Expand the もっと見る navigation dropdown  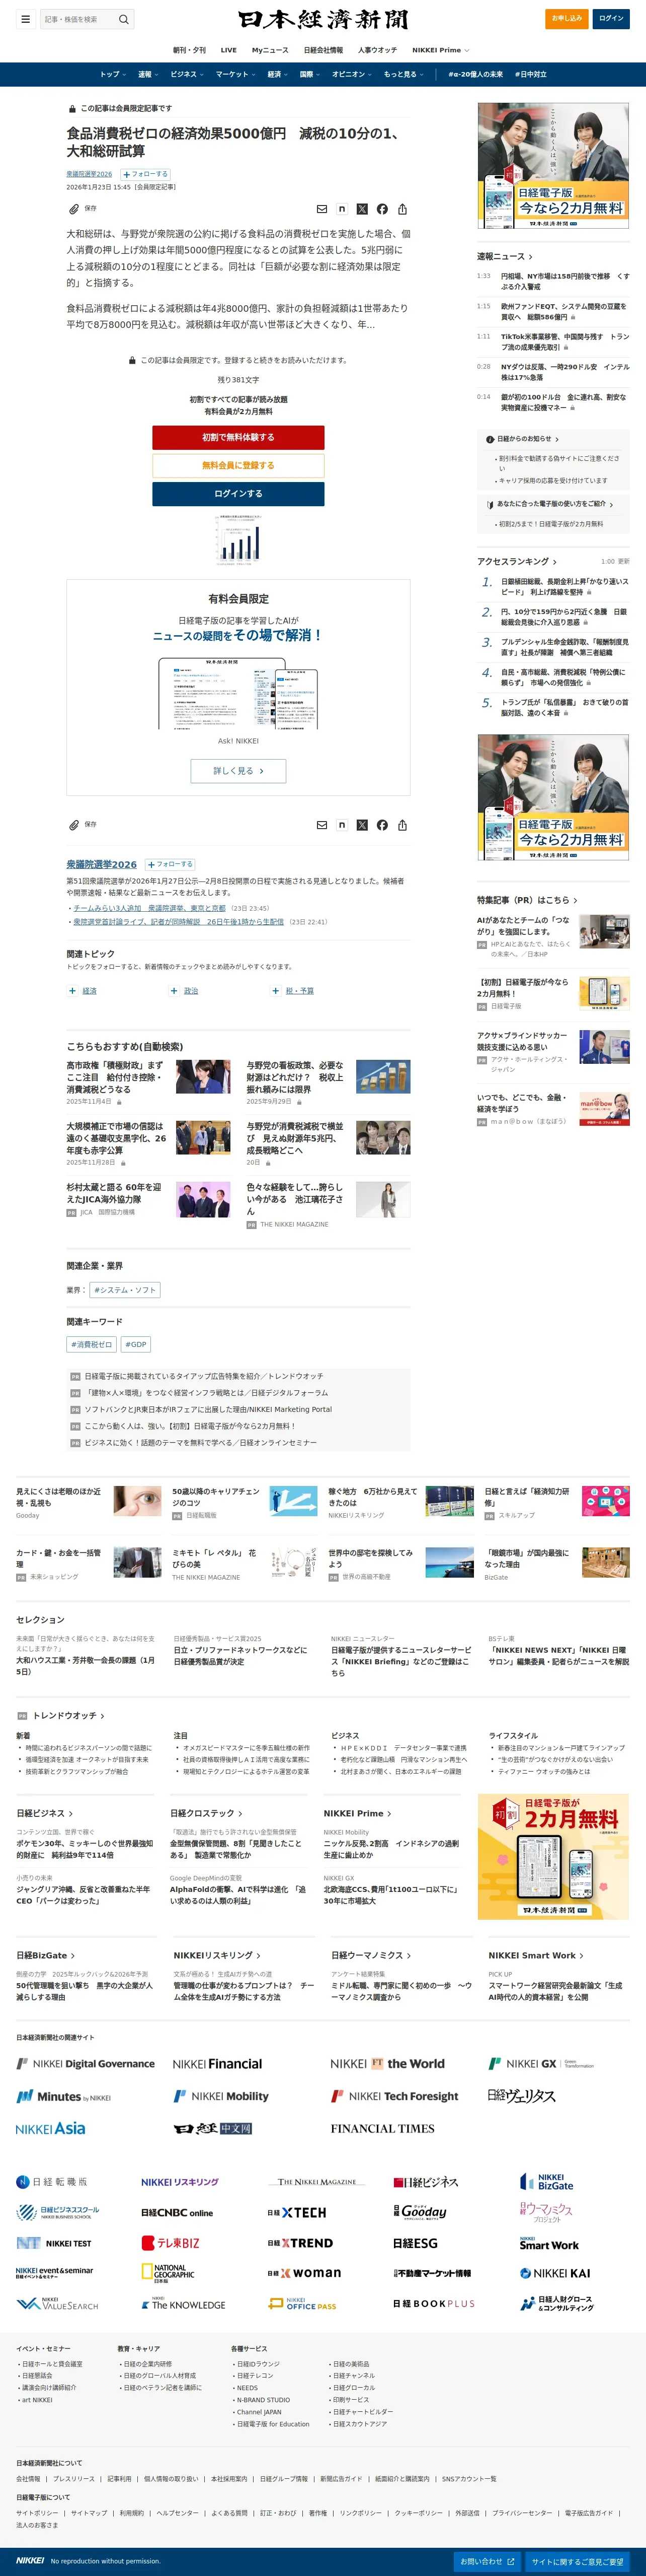pos(405,74)
